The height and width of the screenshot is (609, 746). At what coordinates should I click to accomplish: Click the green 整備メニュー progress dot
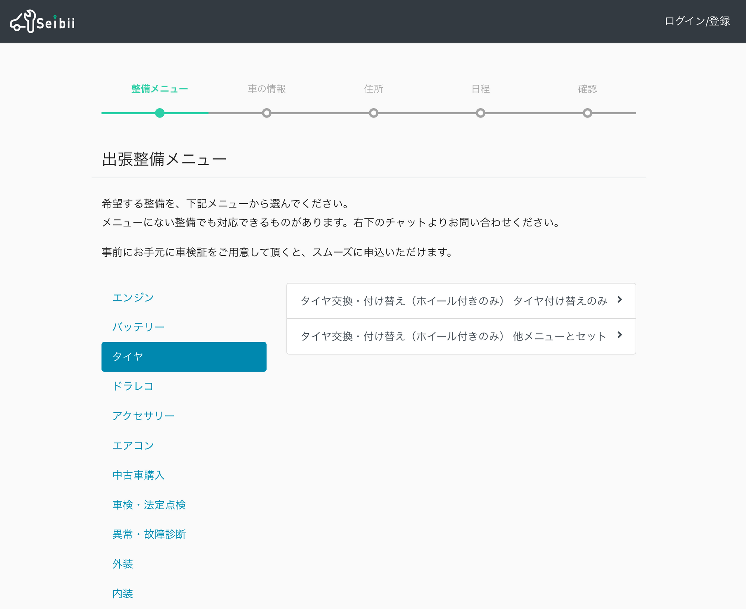[x=160, y=113]
